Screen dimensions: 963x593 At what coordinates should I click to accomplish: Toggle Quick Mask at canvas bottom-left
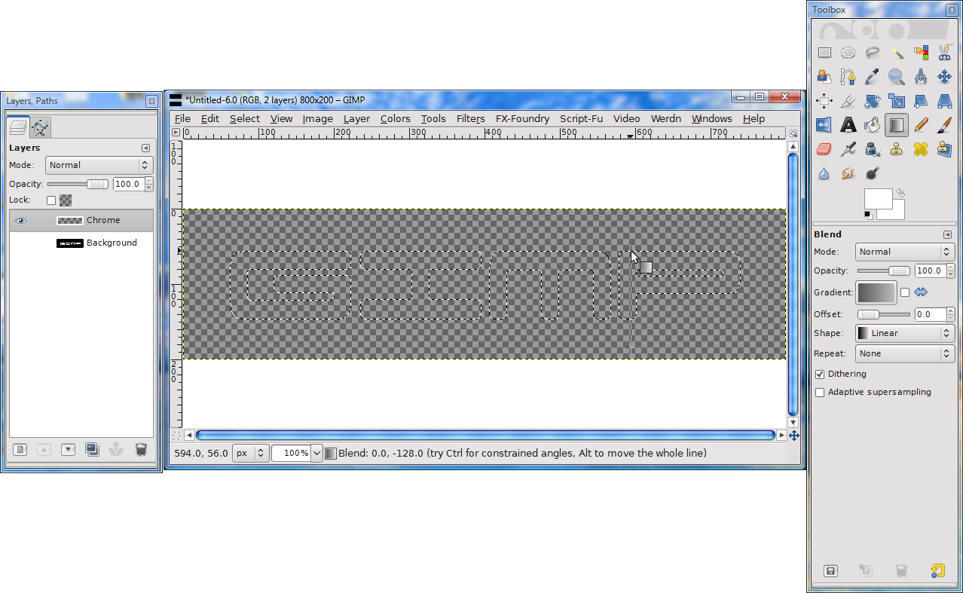tap(176, 435)
